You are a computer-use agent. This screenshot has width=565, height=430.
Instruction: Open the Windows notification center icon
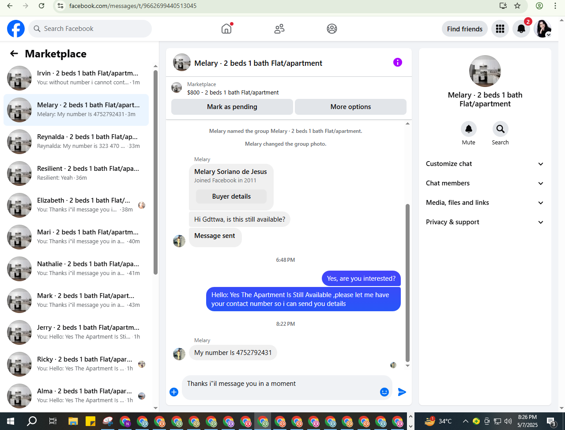coord(551,421)
